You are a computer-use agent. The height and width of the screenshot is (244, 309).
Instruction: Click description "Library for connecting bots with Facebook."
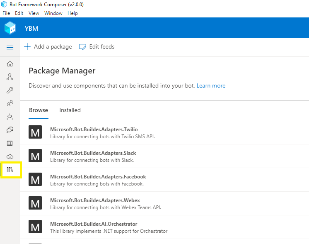(x=97, y=184)
